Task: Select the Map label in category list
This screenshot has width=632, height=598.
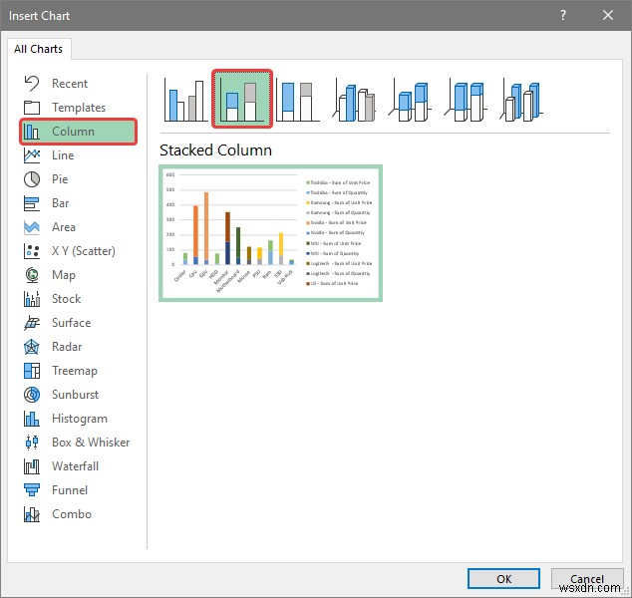Action: 64,275
